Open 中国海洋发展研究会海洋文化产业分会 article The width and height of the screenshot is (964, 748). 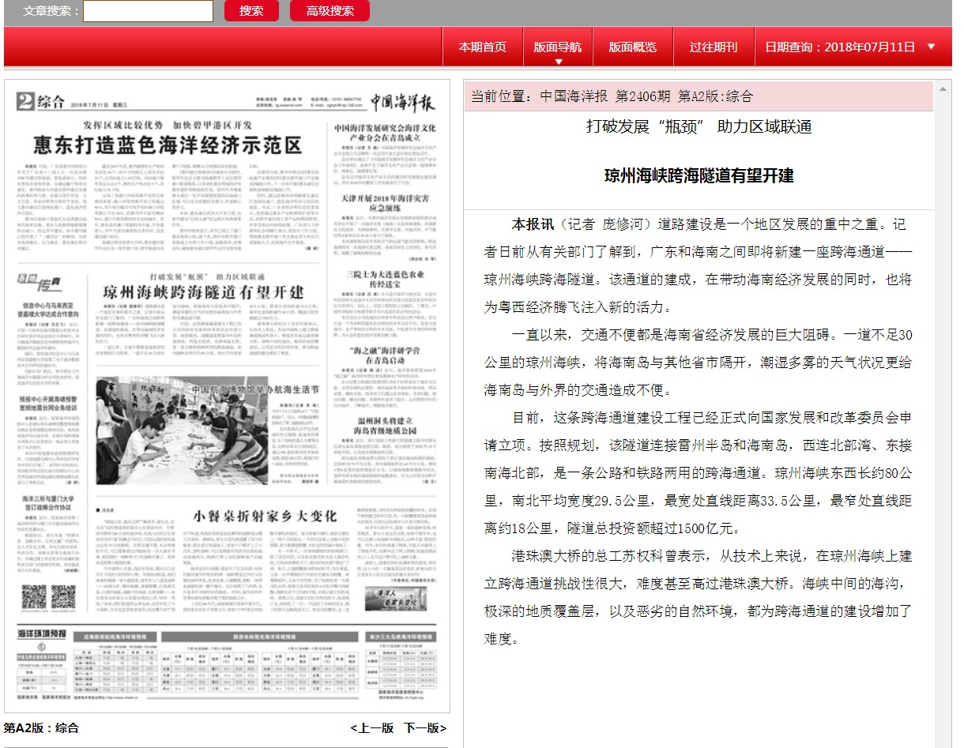(385, 132)
